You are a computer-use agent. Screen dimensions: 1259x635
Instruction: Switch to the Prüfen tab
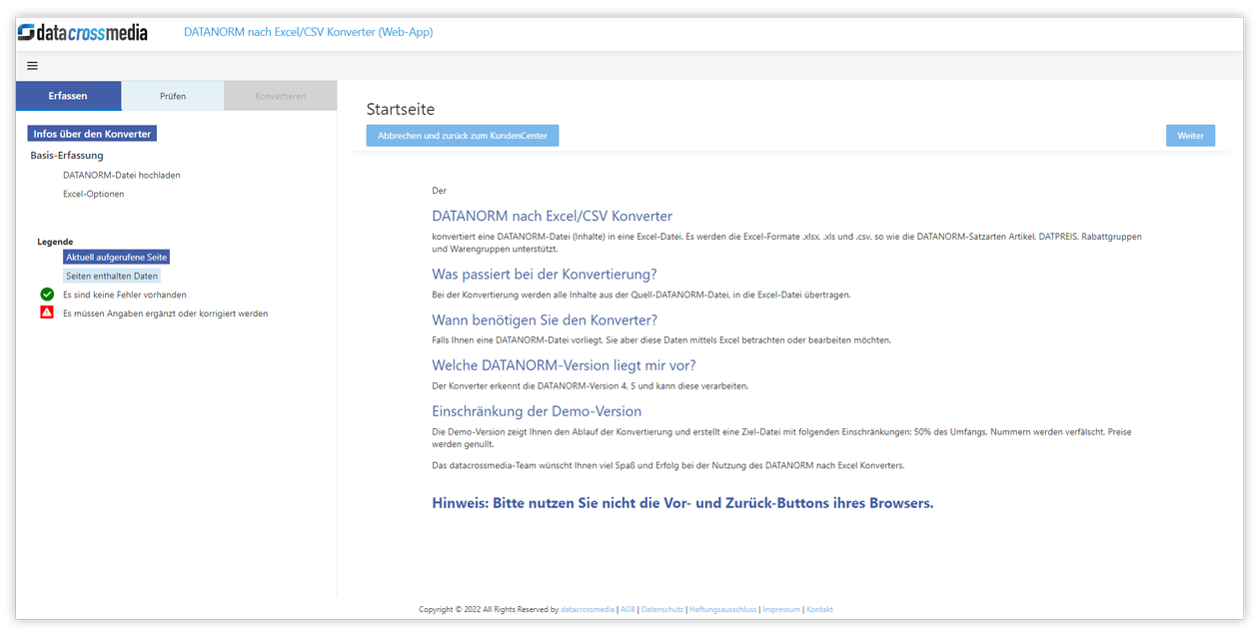pos(173,96)
